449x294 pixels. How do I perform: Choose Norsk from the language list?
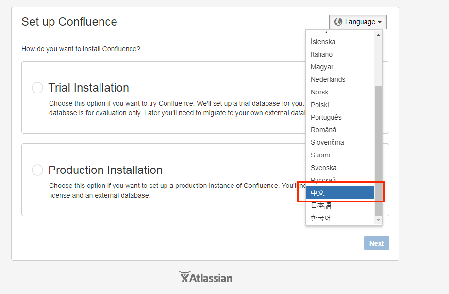point(340,92)
